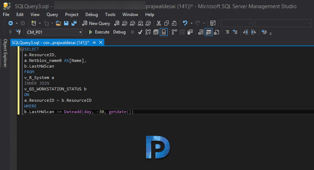
Task: Click the Decrease Indent icon
Action: [x=246, y=32]
